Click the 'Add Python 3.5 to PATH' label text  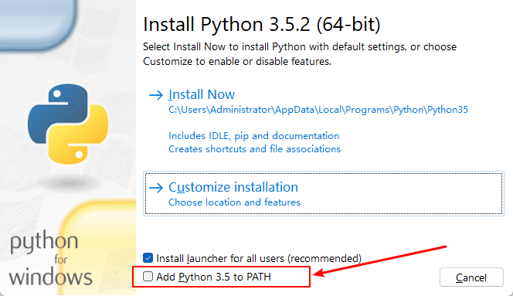(213, 277)
